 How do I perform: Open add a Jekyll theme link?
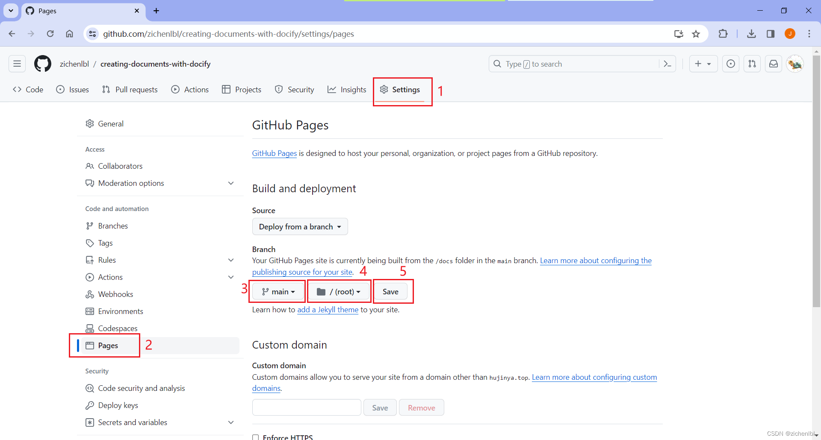click(x=328, y=310)
